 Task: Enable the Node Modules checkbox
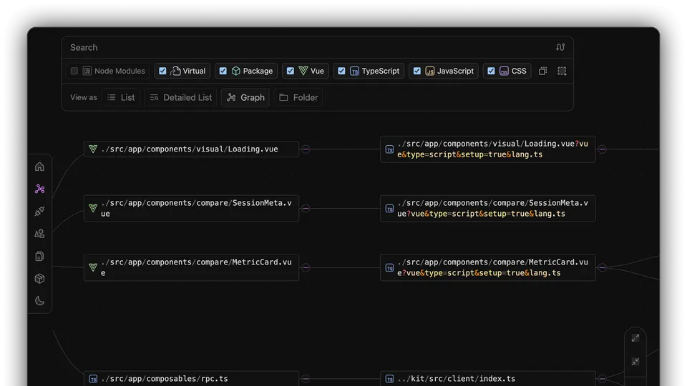coord(74,71)
